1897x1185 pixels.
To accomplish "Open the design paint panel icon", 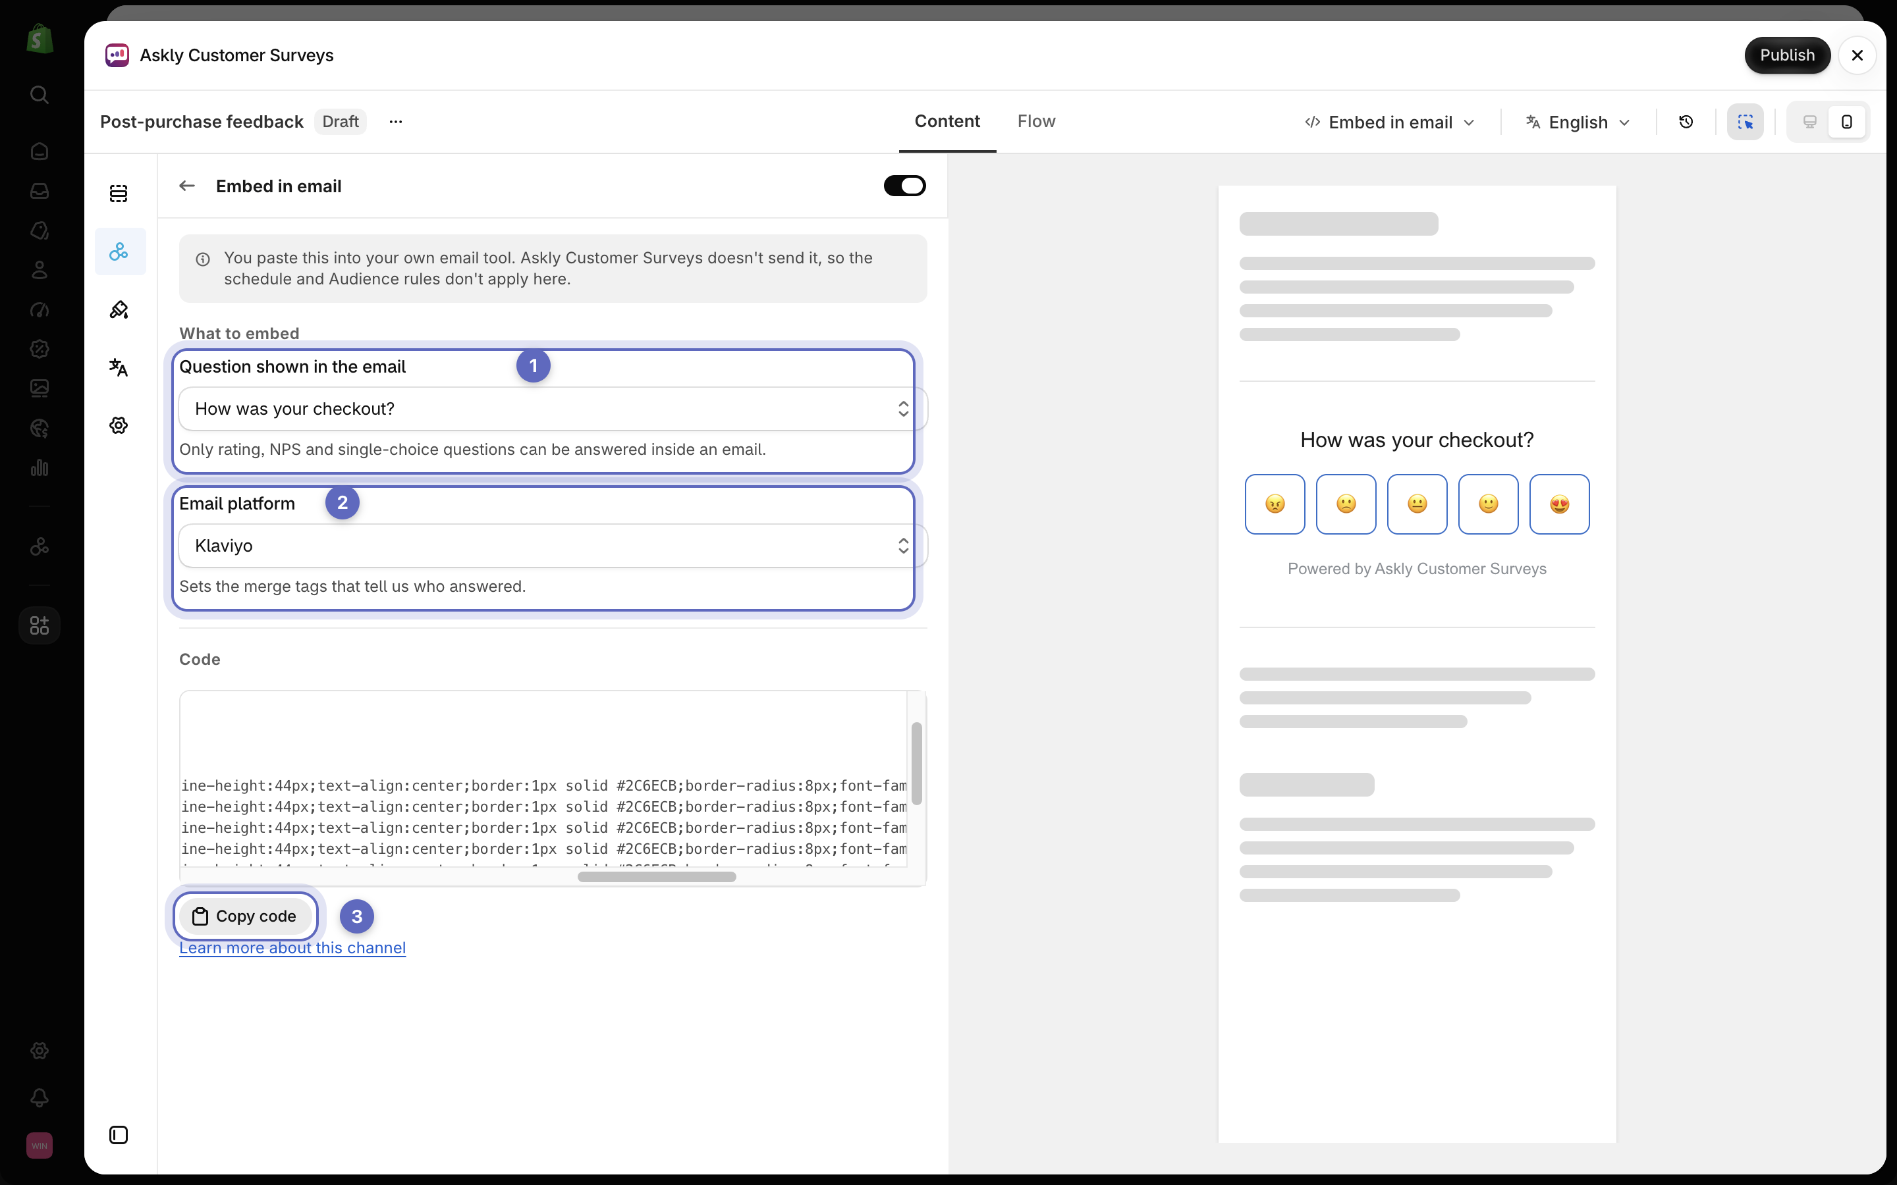I will click(x=119, y=310).
